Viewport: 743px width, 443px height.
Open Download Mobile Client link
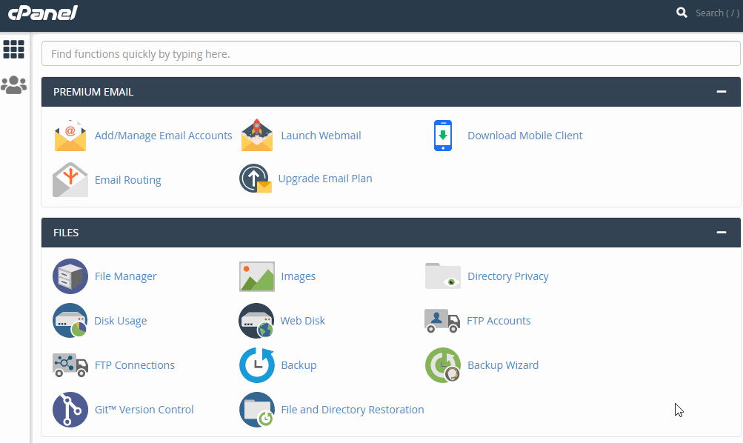[525, 136]
